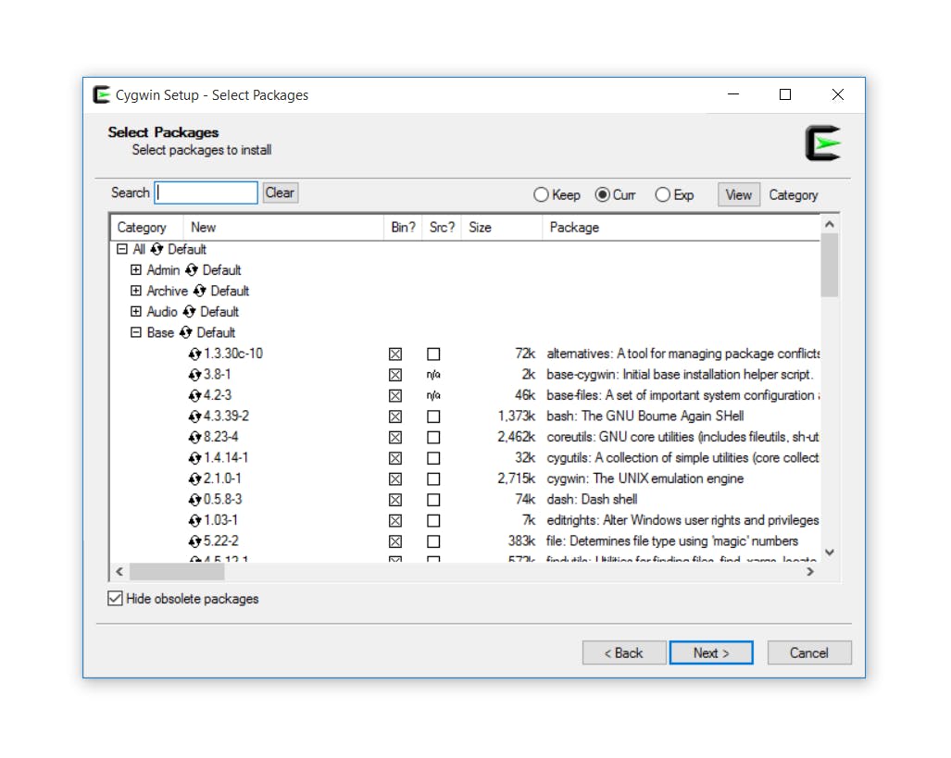The height and width of the screenshot is (758, 951).
Task: Toggle Src checkbox for dash package
Action: point(433,500)
